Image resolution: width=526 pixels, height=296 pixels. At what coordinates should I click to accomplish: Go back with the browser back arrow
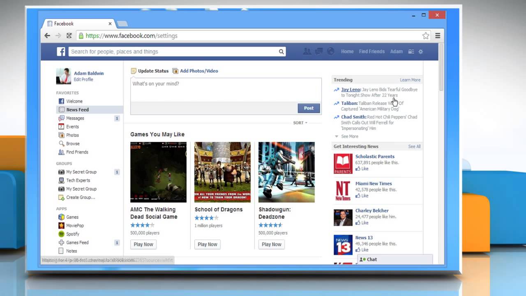click(x=47, y=36)
